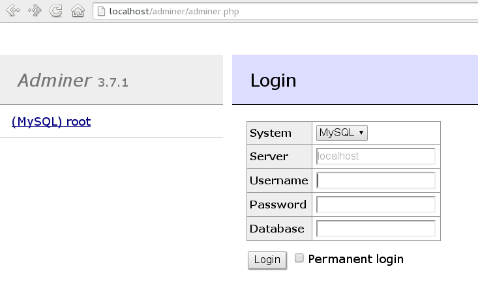The height and width of the screenshot is (297, 478).
Task: Click the Permanent login label text
Action: click(355, 259)
